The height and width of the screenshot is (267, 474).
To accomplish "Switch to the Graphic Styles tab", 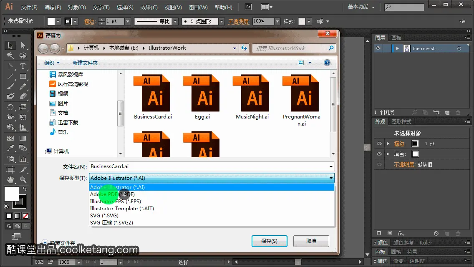I will (x=401, y=121).
